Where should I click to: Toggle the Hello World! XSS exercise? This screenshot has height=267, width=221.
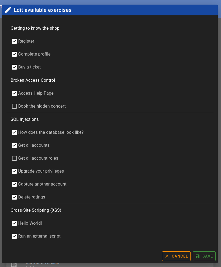point(15,223)
